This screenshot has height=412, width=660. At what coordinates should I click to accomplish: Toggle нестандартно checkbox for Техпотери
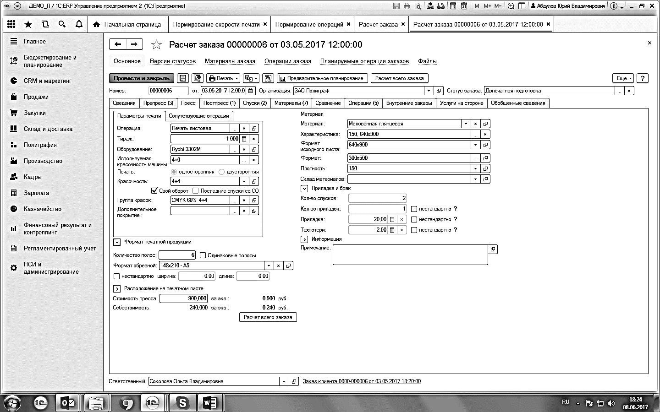414,230
